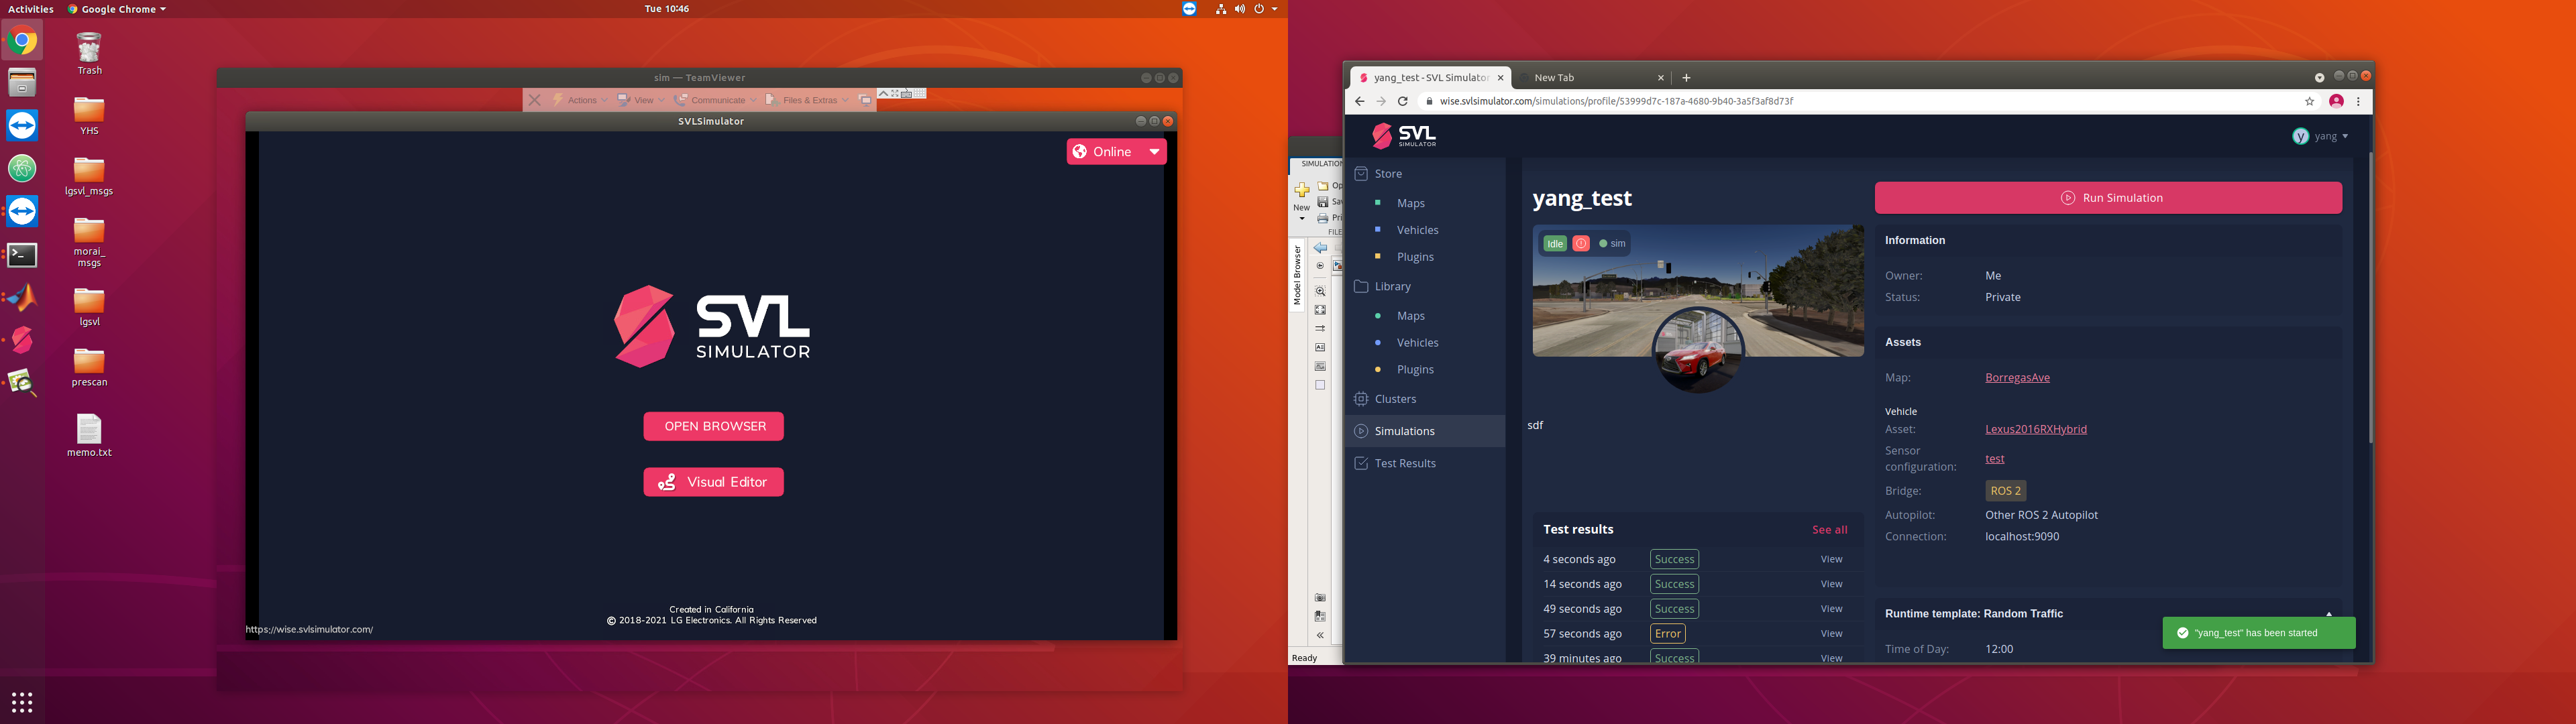This screenshot has height=724, width=2576.
Task: Click the MATLAB fit-to-view icon
Action: [x=1320, y=310]
